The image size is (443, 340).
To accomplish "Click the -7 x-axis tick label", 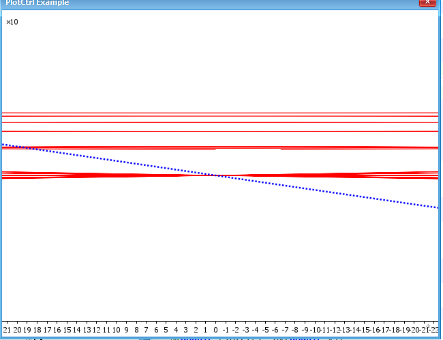I will 285,328.
